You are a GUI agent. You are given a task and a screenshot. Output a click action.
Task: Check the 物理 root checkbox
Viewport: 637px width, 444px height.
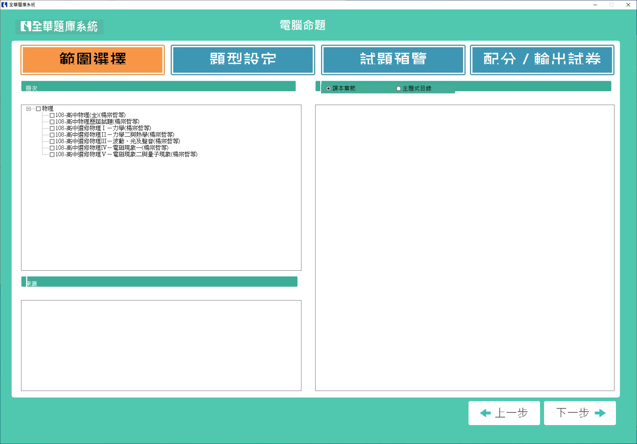point(38,109)
